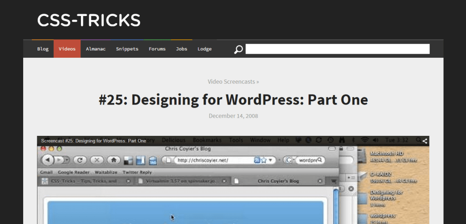Image resolution: width=466 pixels, height=224 pixels.
Task: Visit the Forums page
Action: click(157, 49)
